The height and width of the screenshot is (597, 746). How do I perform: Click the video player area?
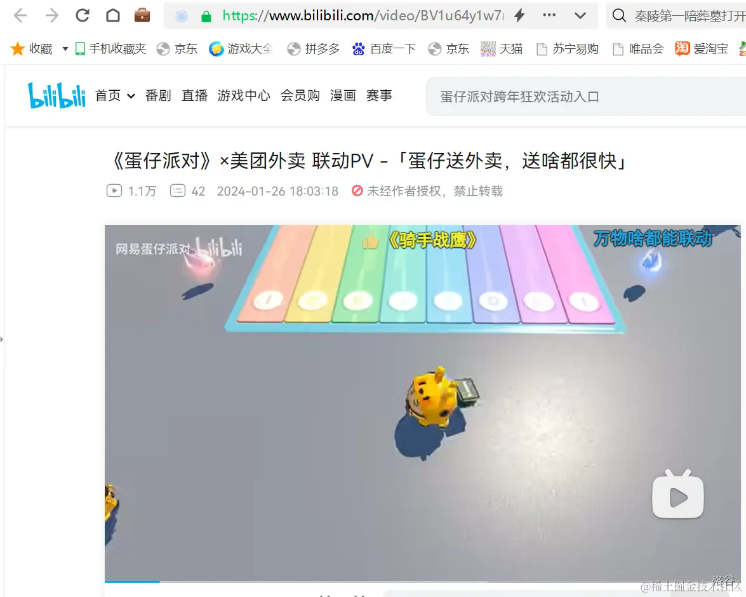tap(422, 403)
